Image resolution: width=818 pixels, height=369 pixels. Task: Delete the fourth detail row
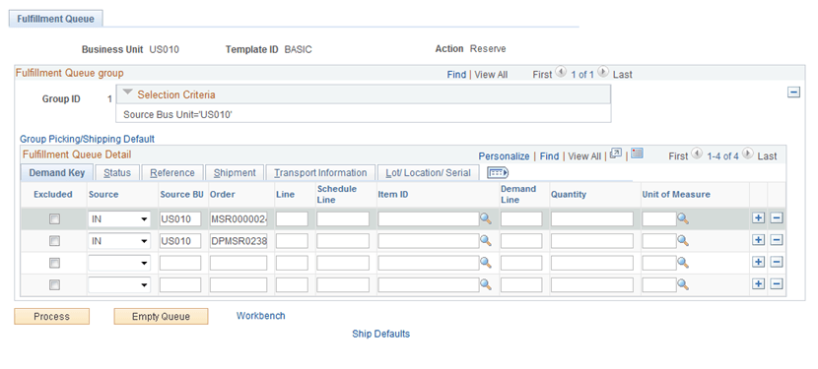pyautogui.click(x=777, y=284)
